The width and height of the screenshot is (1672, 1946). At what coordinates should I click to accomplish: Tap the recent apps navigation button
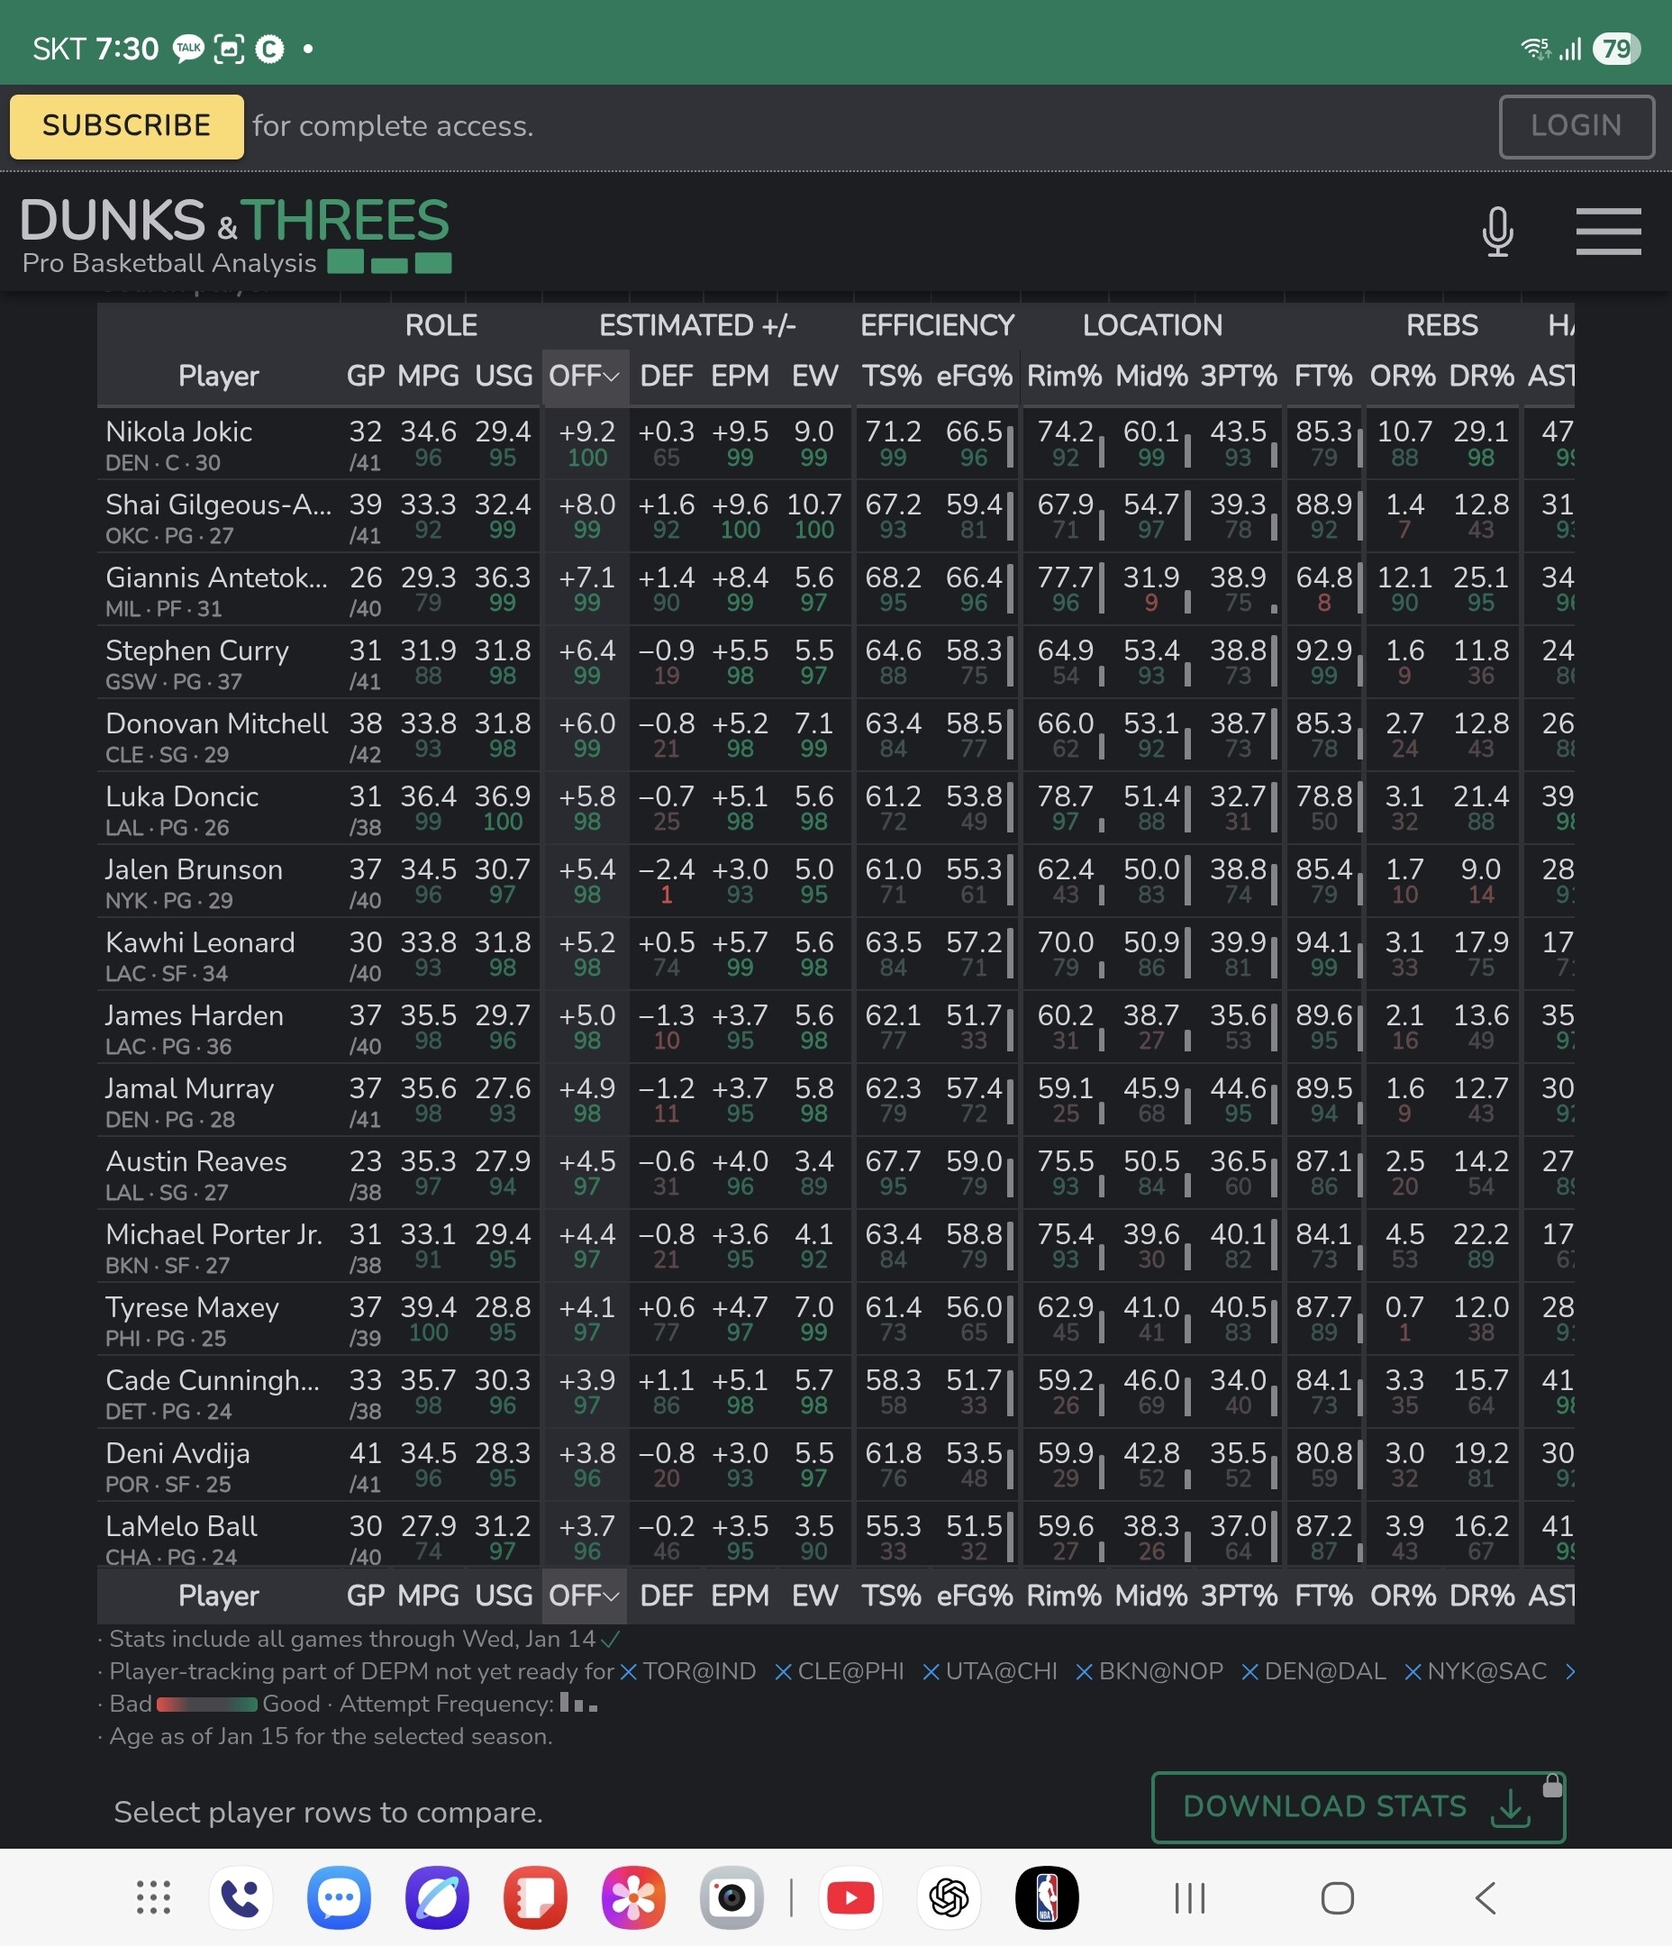click(x=1190, y=1898)
